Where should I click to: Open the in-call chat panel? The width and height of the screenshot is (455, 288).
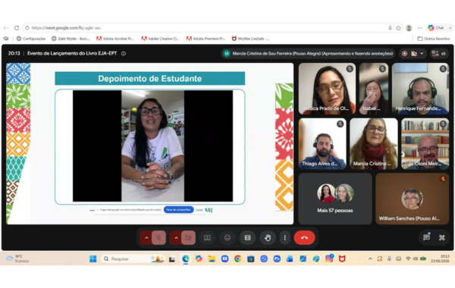click(x=426, y=237)
